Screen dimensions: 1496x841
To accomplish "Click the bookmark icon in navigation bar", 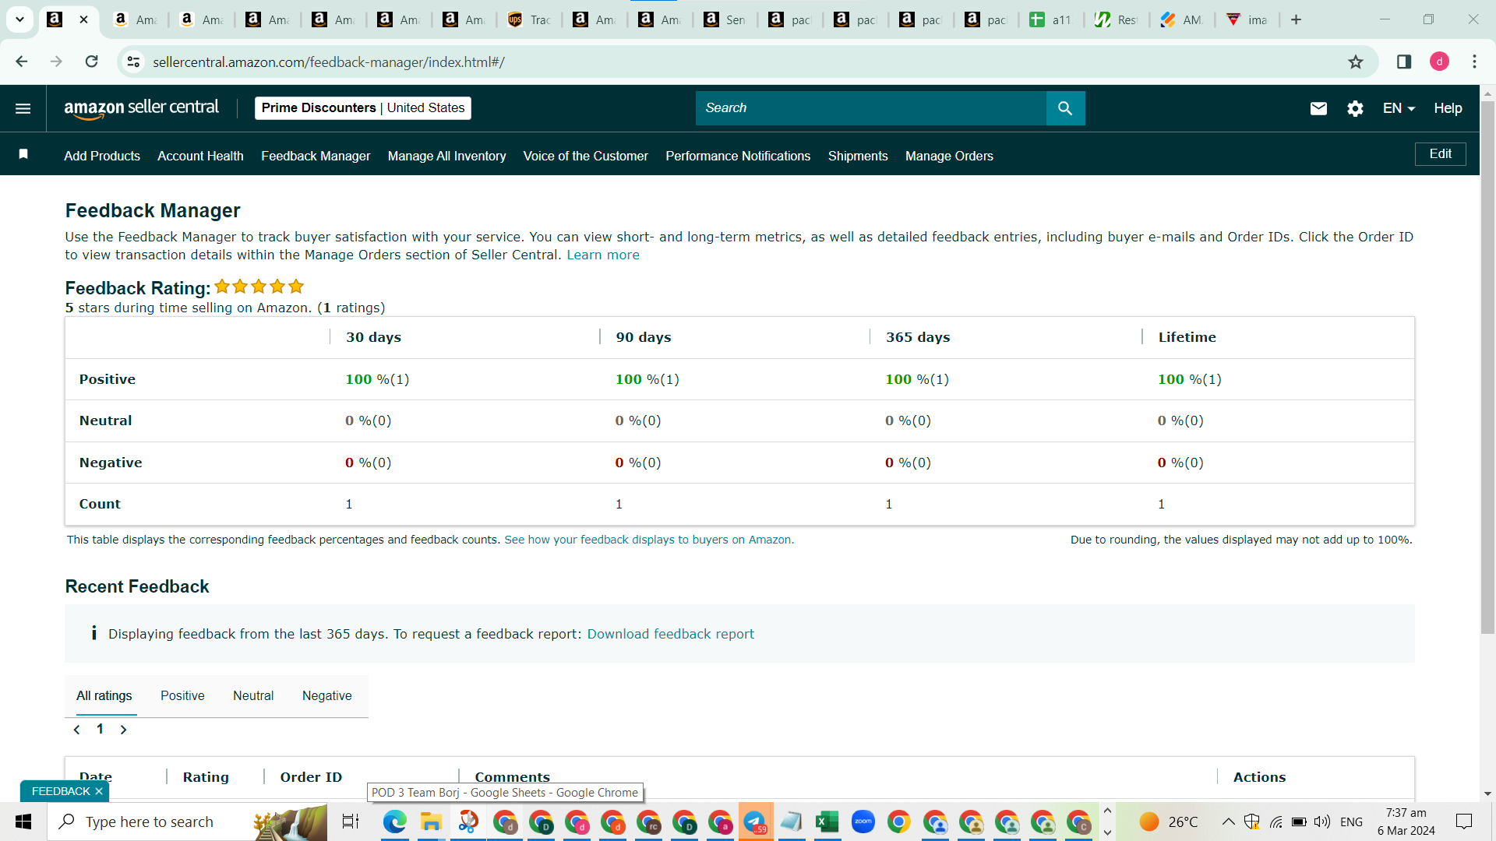I will (x=23, y=155).
